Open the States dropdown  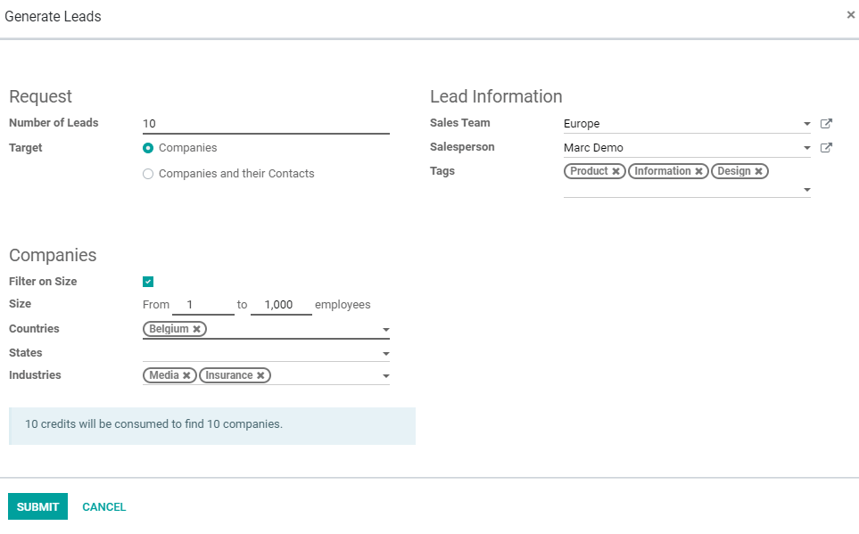click(386, 354)
